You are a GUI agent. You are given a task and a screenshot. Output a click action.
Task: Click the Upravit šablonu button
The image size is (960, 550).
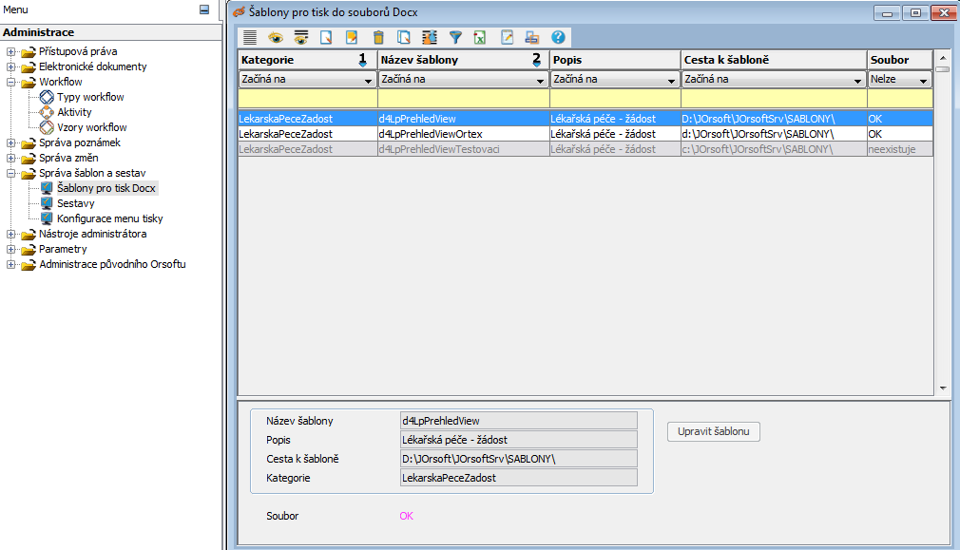pos(713,432)
